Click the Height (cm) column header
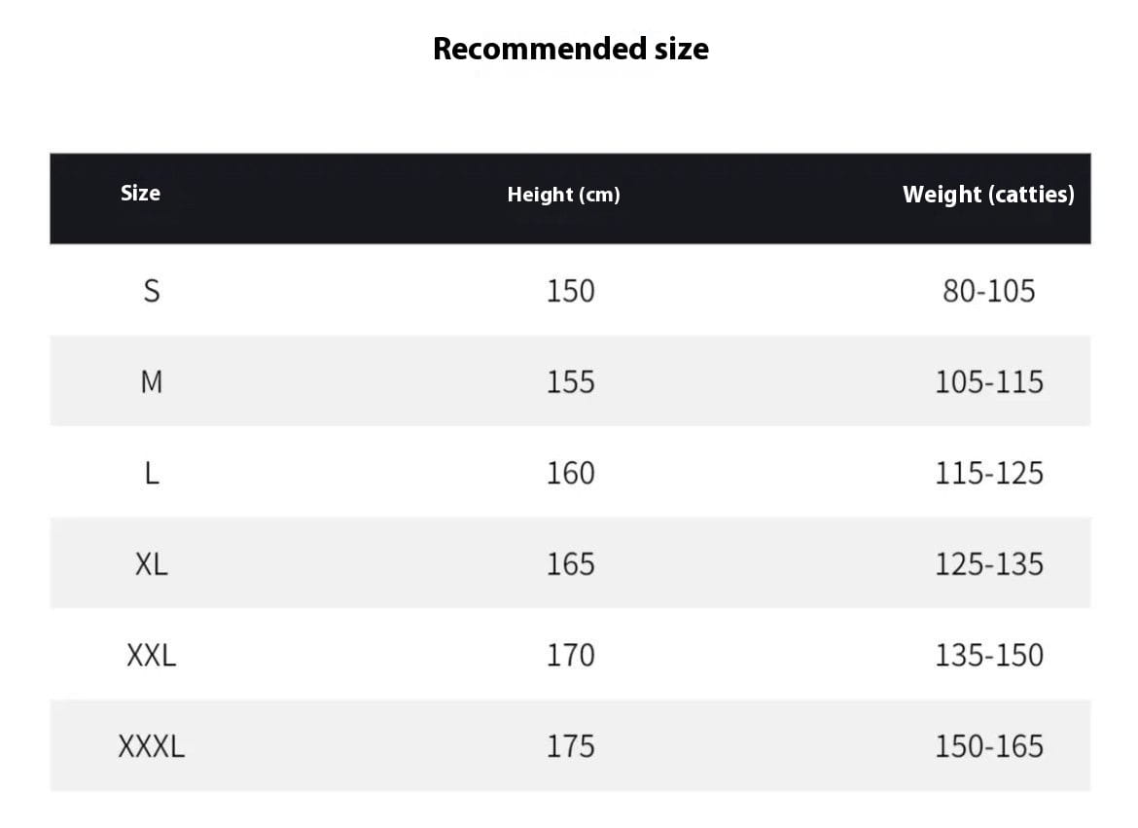 563,195
